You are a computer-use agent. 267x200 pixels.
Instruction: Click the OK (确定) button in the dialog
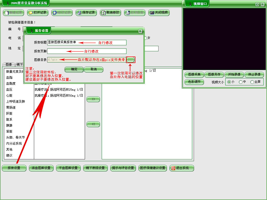[74, 69]
